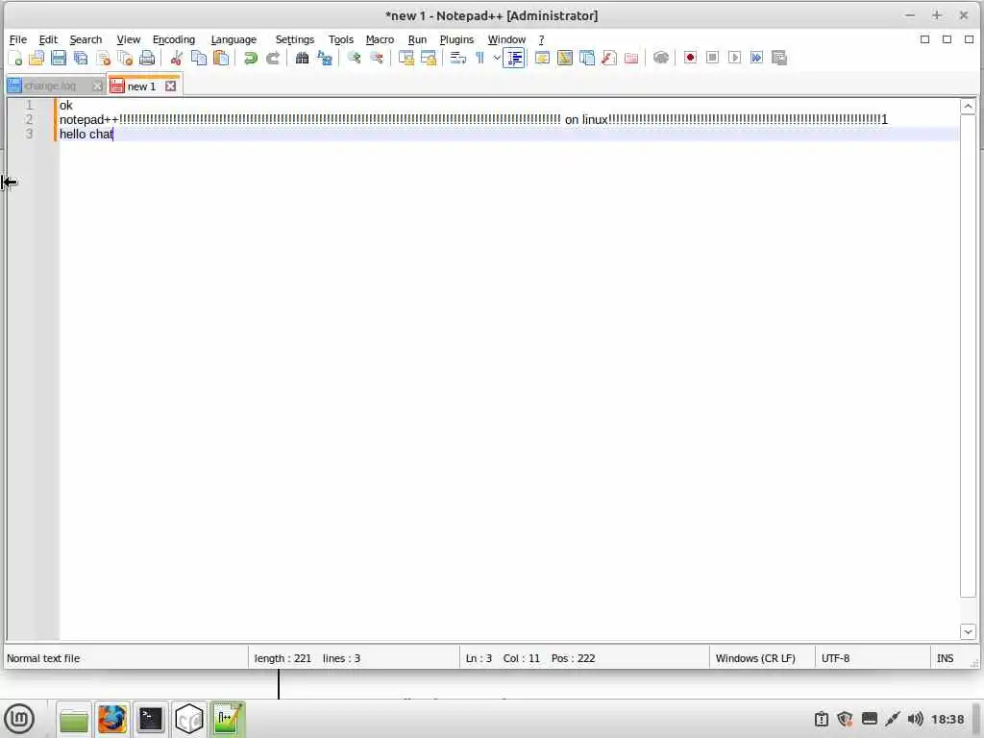Copy selection using the toolbar Copy icon
984x738 pixels.
199,59
